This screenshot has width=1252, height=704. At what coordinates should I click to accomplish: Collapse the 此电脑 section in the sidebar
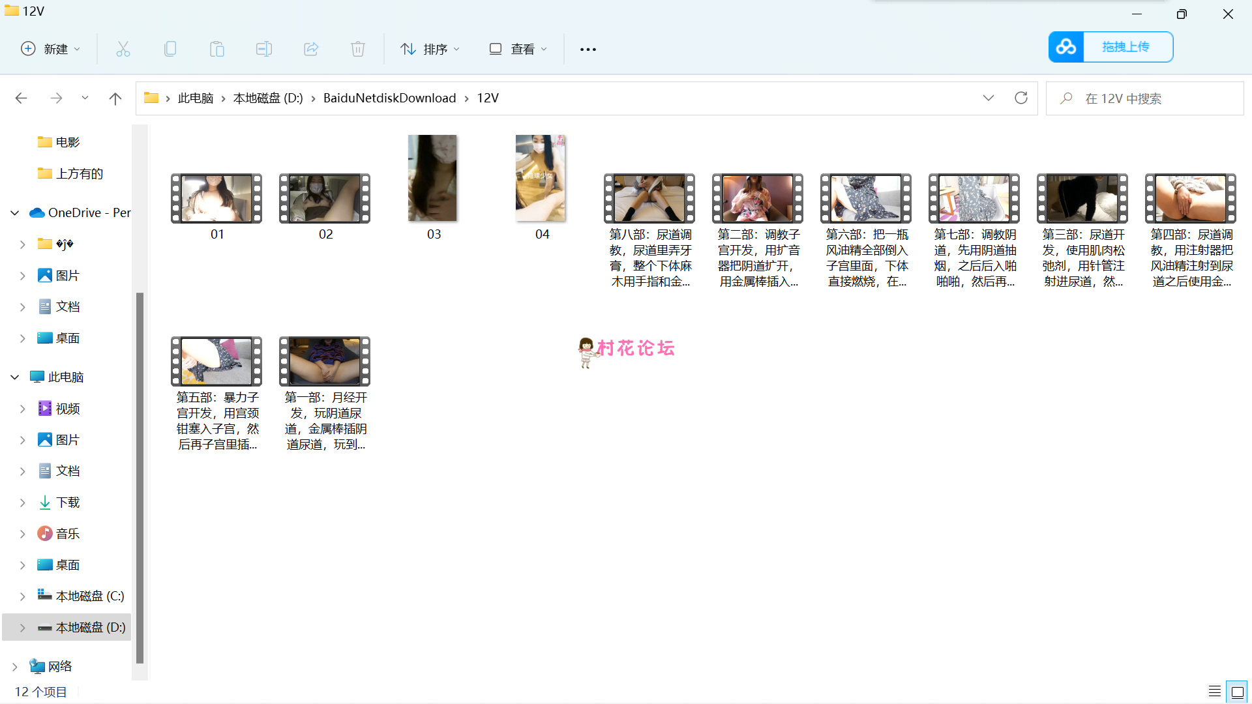coord(14,377)
